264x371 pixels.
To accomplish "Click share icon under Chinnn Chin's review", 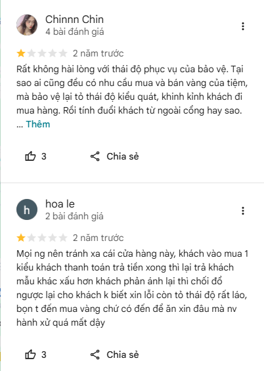I will (95, 156).
